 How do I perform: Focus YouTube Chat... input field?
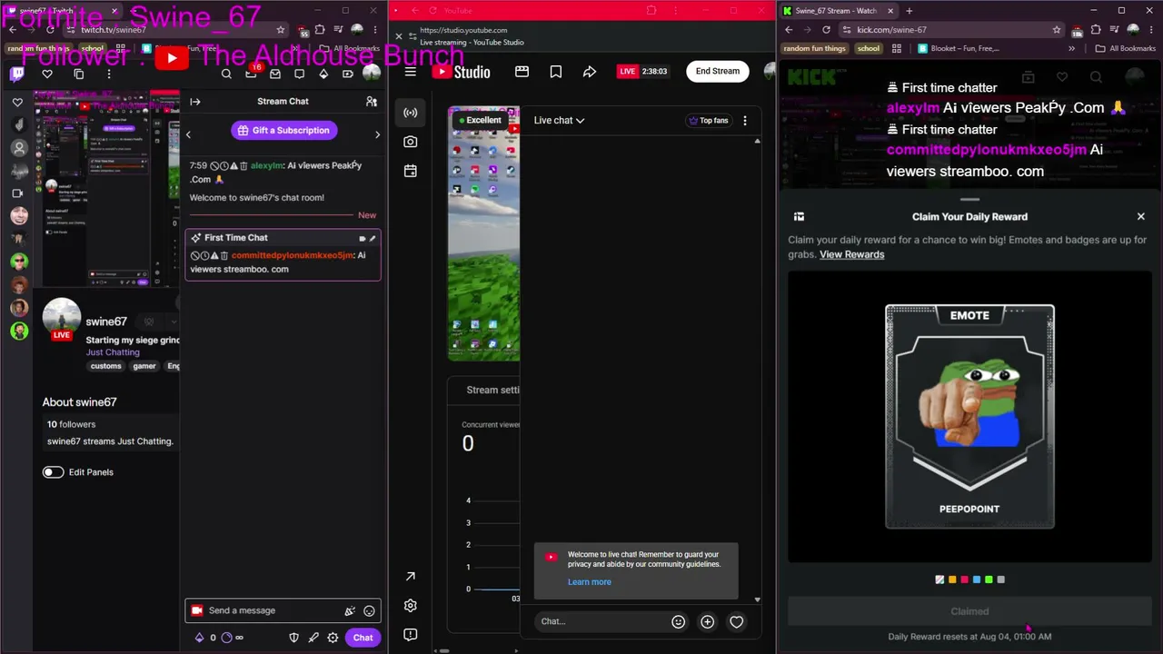click(x=601, y=621)
